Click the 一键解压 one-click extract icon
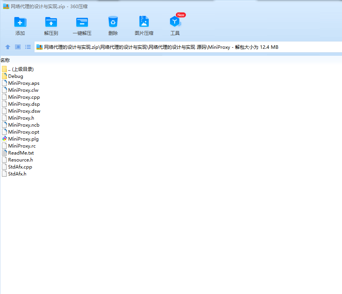The height and width of the screenshot is (294, 342). pyautogui.click(x=82, y=22)
